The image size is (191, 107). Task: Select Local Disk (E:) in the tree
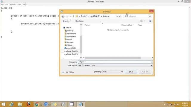coord(72,51)
